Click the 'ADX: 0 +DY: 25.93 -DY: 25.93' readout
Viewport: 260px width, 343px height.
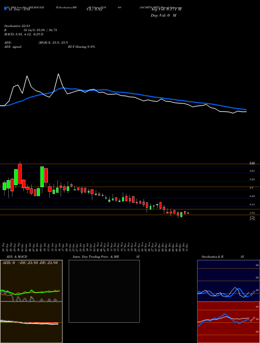[30, 262]
